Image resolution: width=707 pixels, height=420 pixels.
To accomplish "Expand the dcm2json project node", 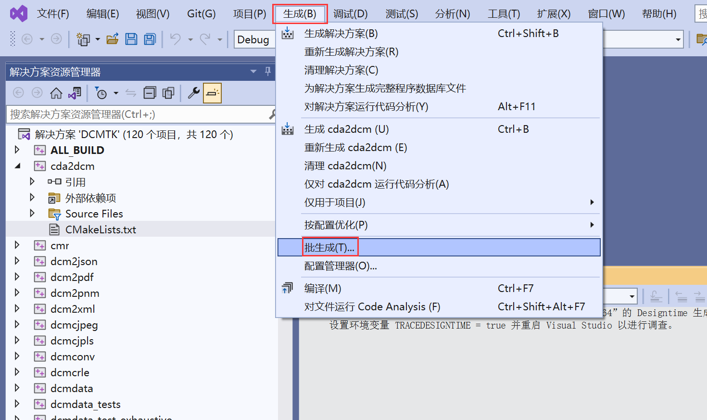I will [x=17, y=261].
